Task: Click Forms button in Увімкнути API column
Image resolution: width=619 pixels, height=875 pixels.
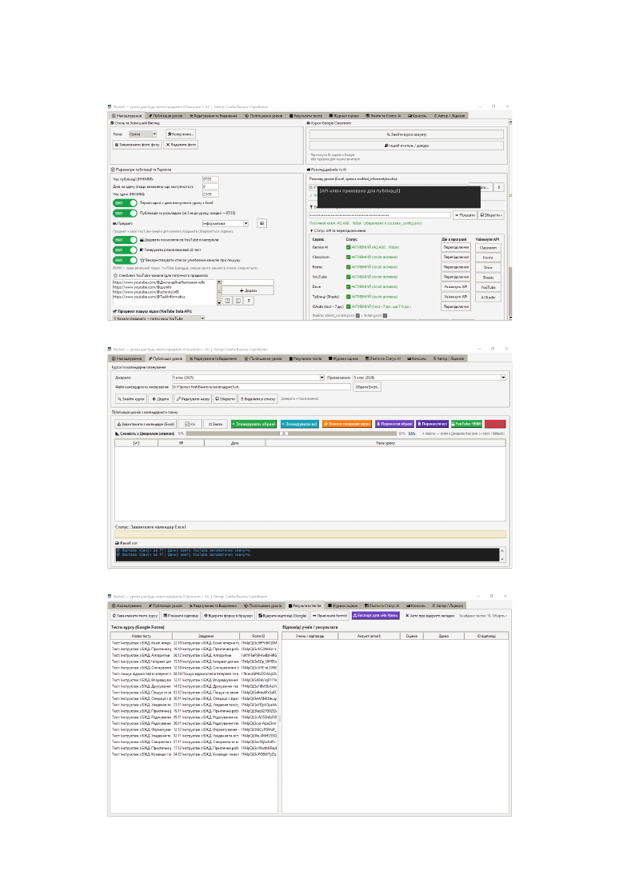Action: tap(488, 258)
